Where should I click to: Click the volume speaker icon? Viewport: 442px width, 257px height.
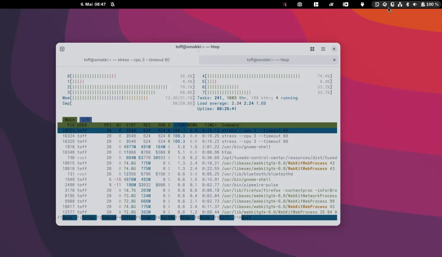415,4
